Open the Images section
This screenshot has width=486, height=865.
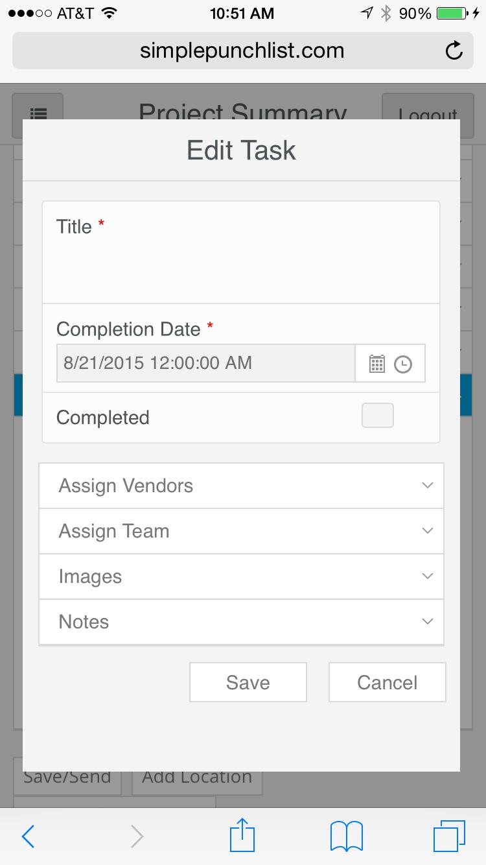[x=241, y=576]
